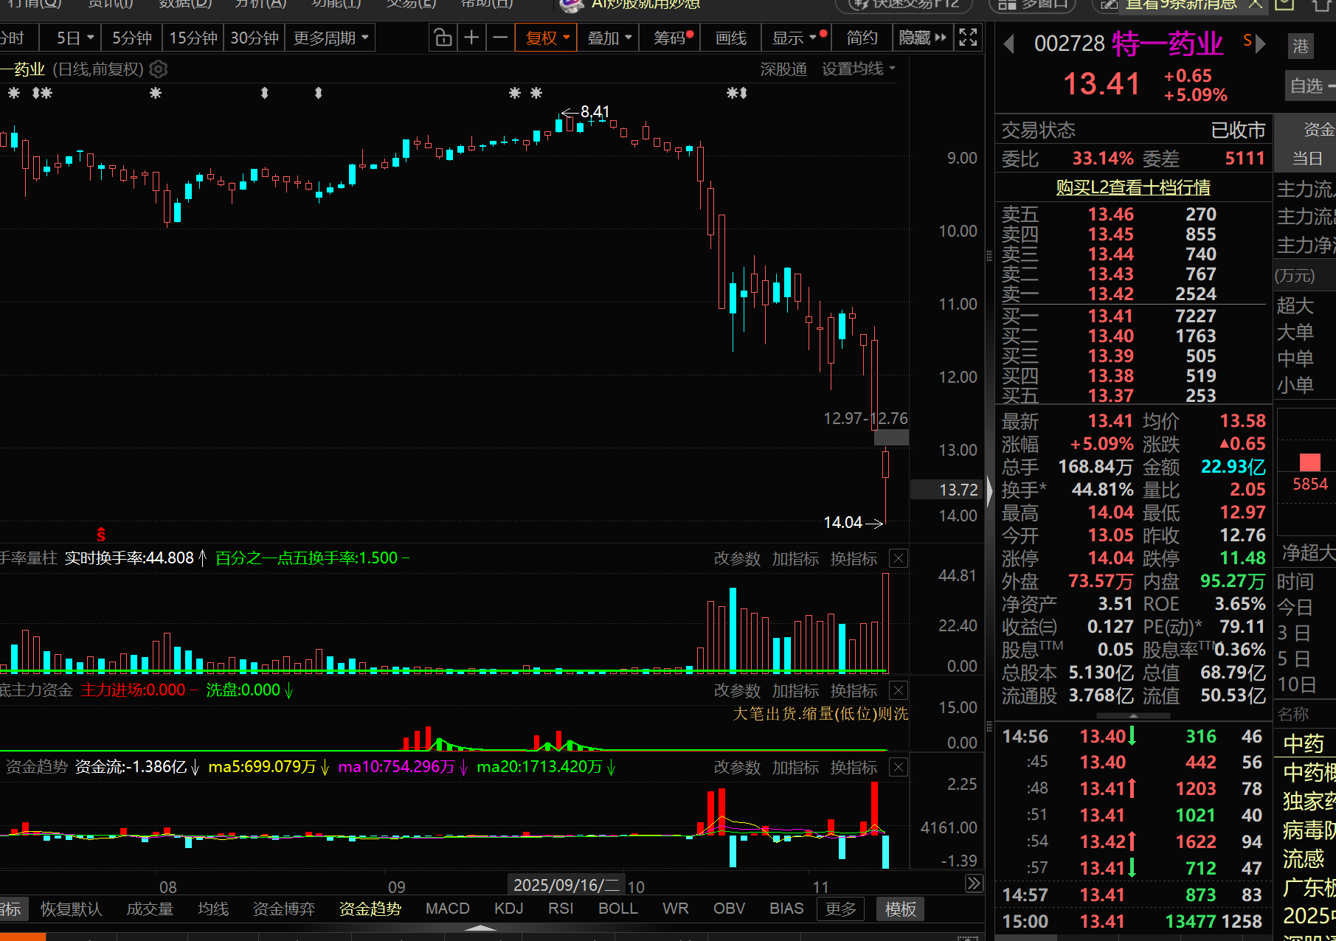
Task: Select MACD indicator tab
Action: 448,909
